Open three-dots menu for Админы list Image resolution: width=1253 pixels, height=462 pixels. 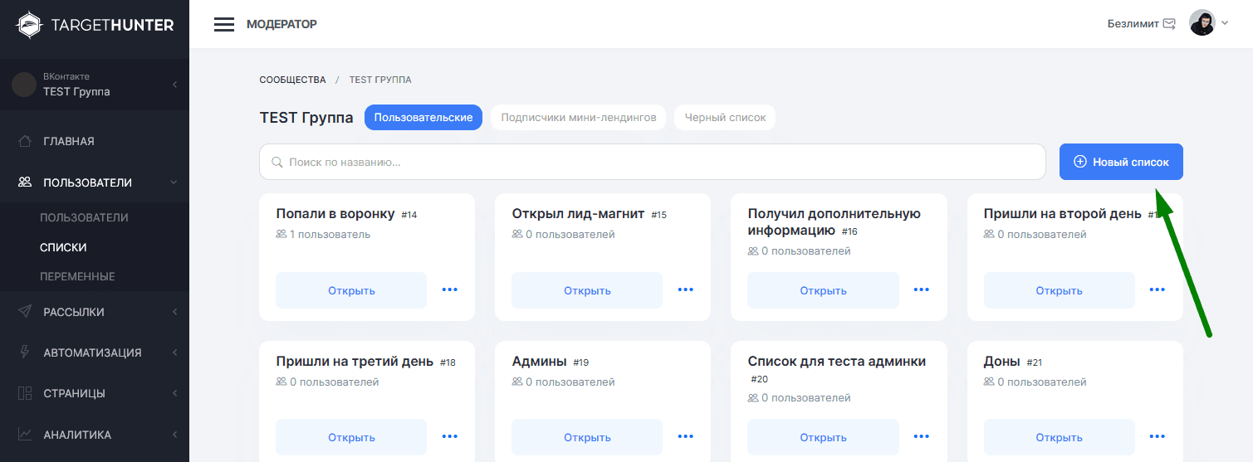pyautogui.click(x=686, y=436)
